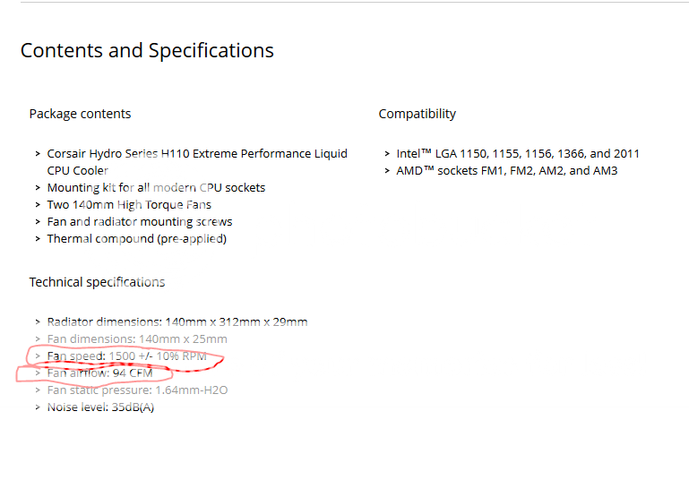
Task: Click the Contents and Specifications heading
Action: coord(147,50)
